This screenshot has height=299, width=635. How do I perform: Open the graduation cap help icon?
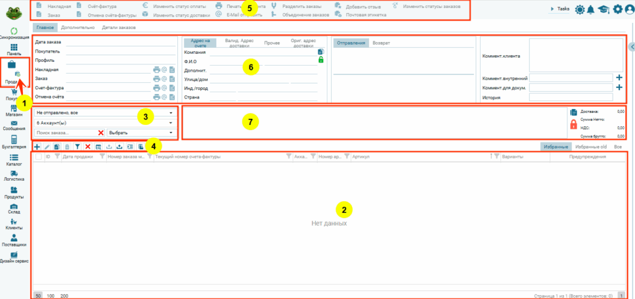(603, 9)
